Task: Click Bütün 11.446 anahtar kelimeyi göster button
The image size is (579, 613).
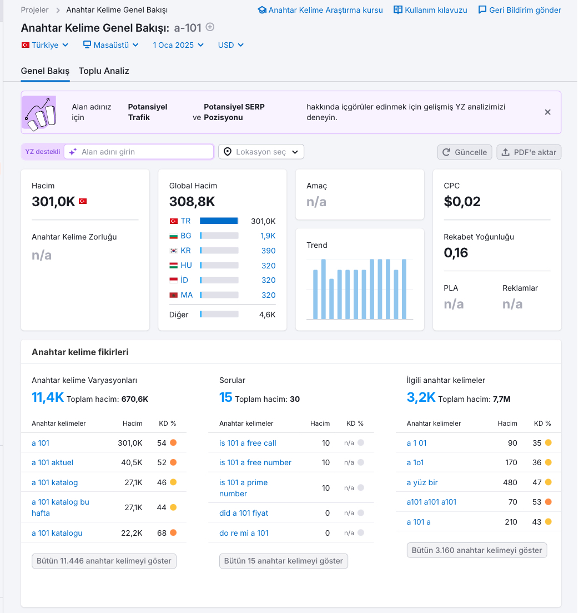Action: point(104,561)
